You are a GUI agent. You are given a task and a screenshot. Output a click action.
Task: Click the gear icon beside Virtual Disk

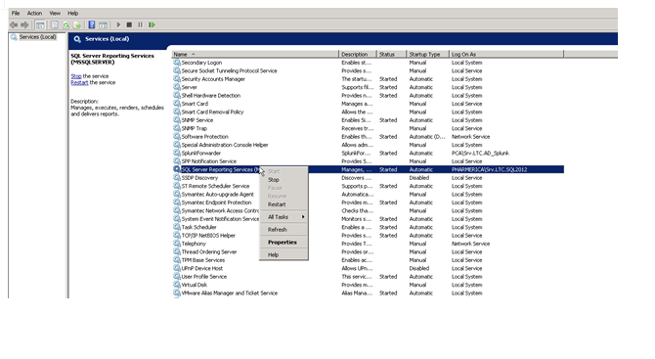point(177,285)
